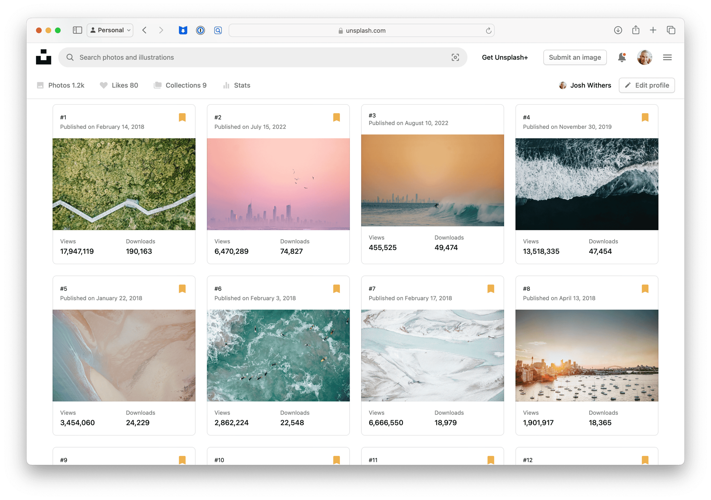The width and height of the screenshot is (711, 500).
Task: Click the Edit profile button
Action: tap(646, 85)
